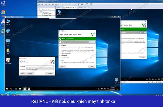Switch to the Home tab in VMware

[x=59, y=8]
